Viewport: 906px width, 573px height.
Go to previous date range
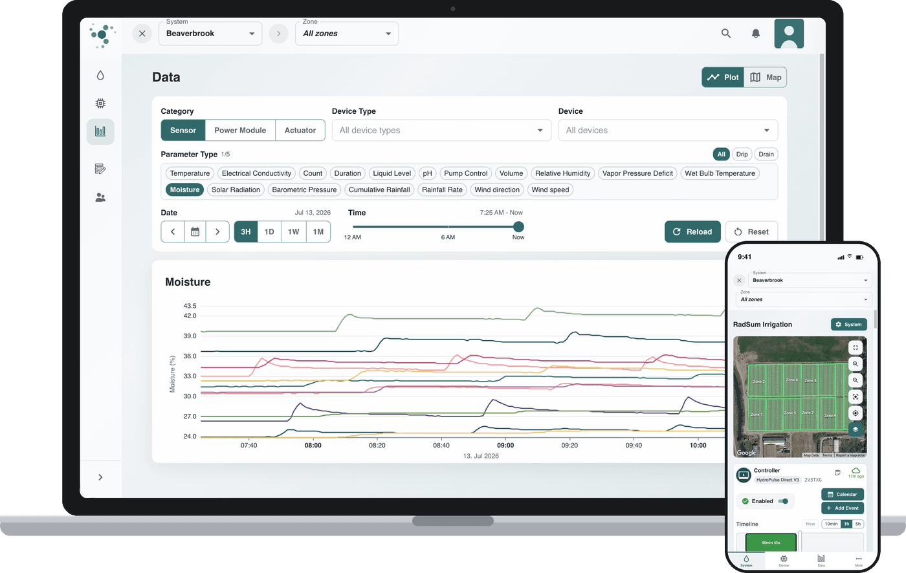[x=173, y=232]
